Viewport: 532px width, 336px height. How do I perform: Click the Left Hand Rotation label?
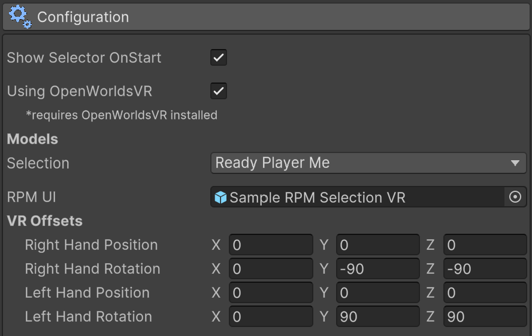(88, 317)
